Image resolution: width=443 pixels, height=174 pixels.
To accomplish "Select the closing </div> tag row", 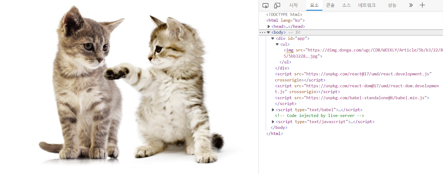I will [282, 68].
